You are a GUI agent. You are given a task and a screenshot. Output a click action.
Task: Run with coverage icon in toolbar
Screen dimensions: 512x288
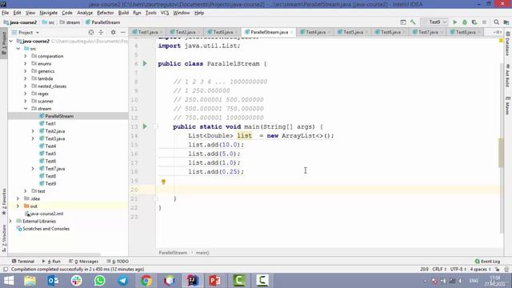pyautogui.click(x=474, y=22)
